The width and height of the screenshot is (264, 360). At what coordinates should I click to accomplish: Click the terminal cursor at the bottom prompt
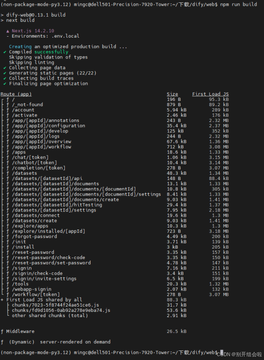point(222,352)
